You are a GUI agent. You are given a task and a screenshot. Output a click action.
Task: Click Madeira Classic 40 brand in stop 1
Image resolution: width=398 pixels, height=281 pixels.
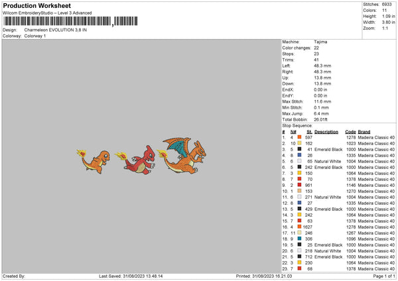[x=376, y=137]
